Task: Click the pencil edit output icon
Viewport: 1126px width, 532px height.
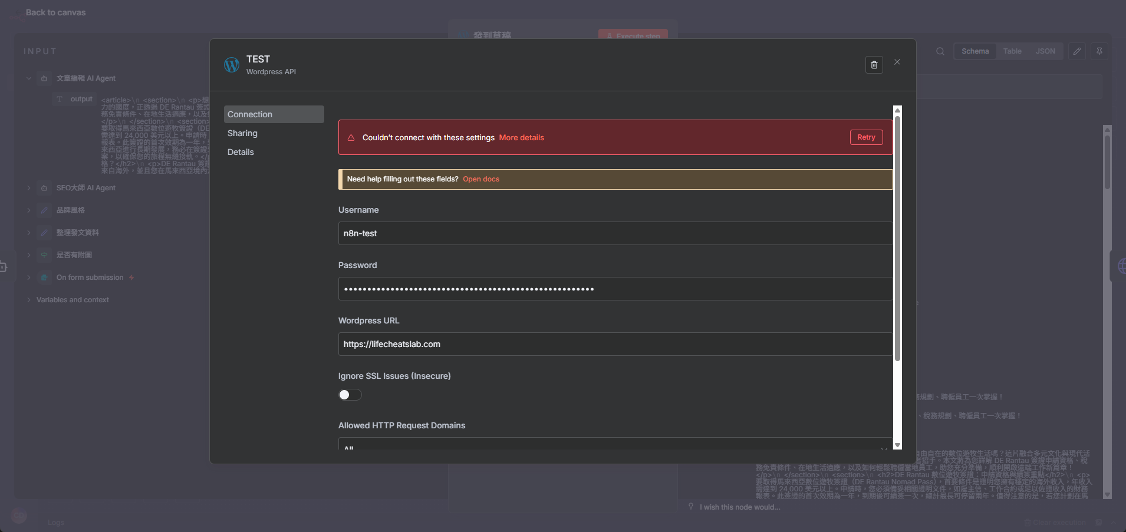Action: (1076, 51)
